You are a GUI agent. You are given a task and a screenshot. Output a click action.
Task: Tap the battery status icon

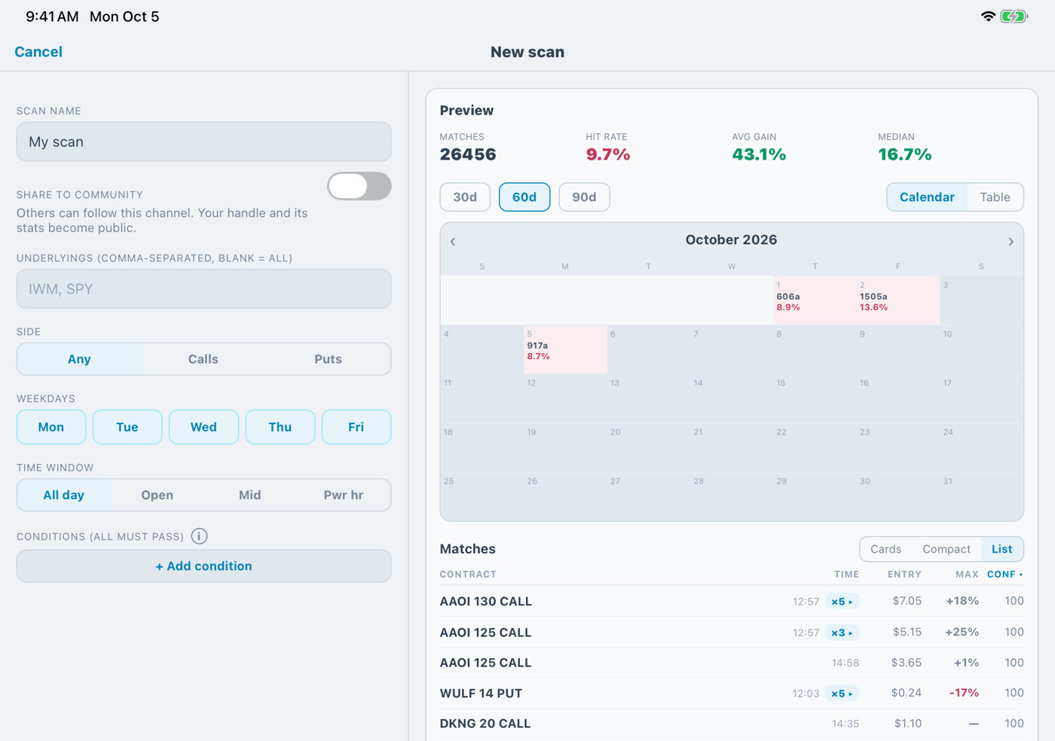(x=1014, y=17)
